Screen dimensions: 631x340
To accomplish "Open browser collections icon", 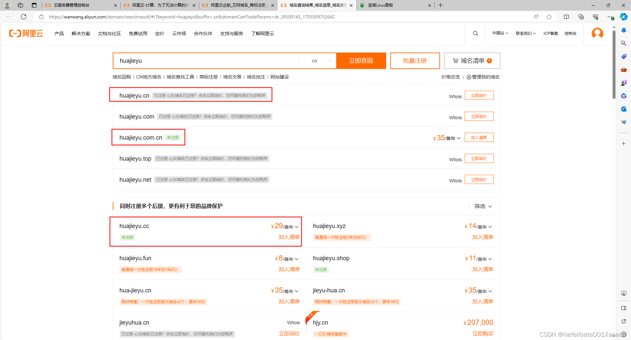I will click(x=581, y=17).
